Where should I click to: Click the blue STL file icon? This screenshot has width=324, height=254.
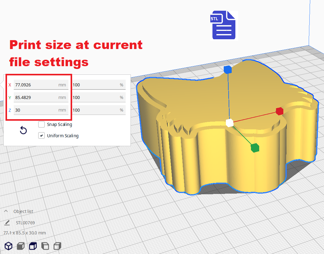tap(224, 25)
